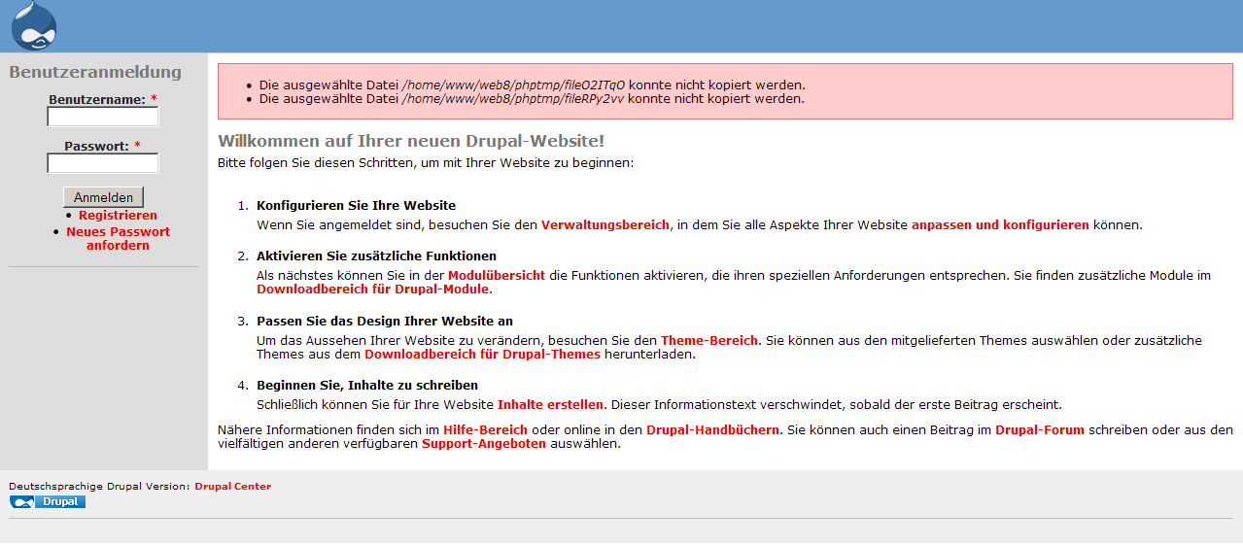Go to the Drupal-Handbüchern link
The image size is (1243, 545).
coord(712,429)
